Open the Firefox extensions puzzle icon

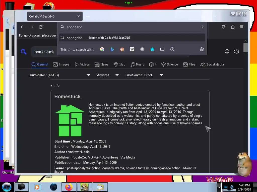coord(233,27)
